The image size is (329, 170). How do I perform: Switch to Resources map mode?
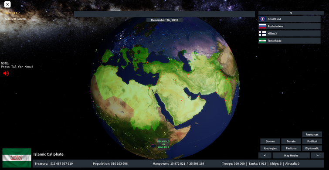point(312,135)
